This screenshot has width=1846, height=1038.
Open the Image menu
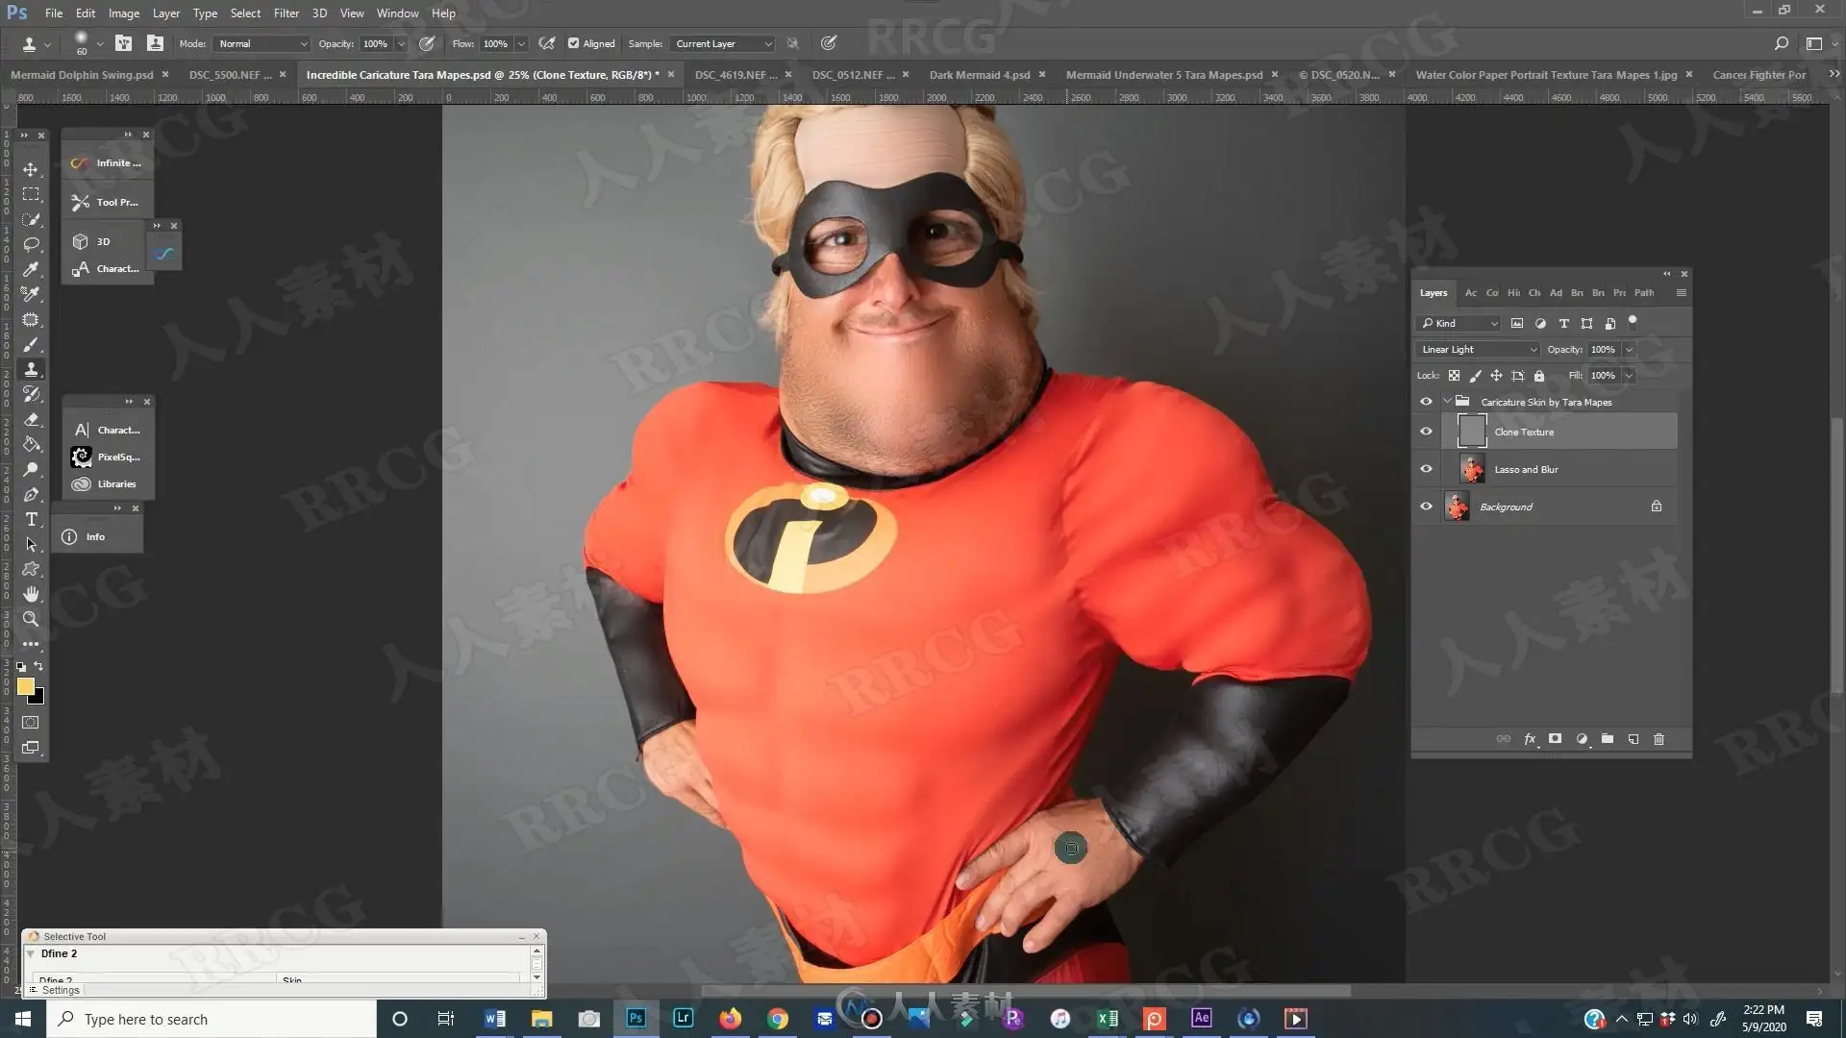(x=124, y=13)
